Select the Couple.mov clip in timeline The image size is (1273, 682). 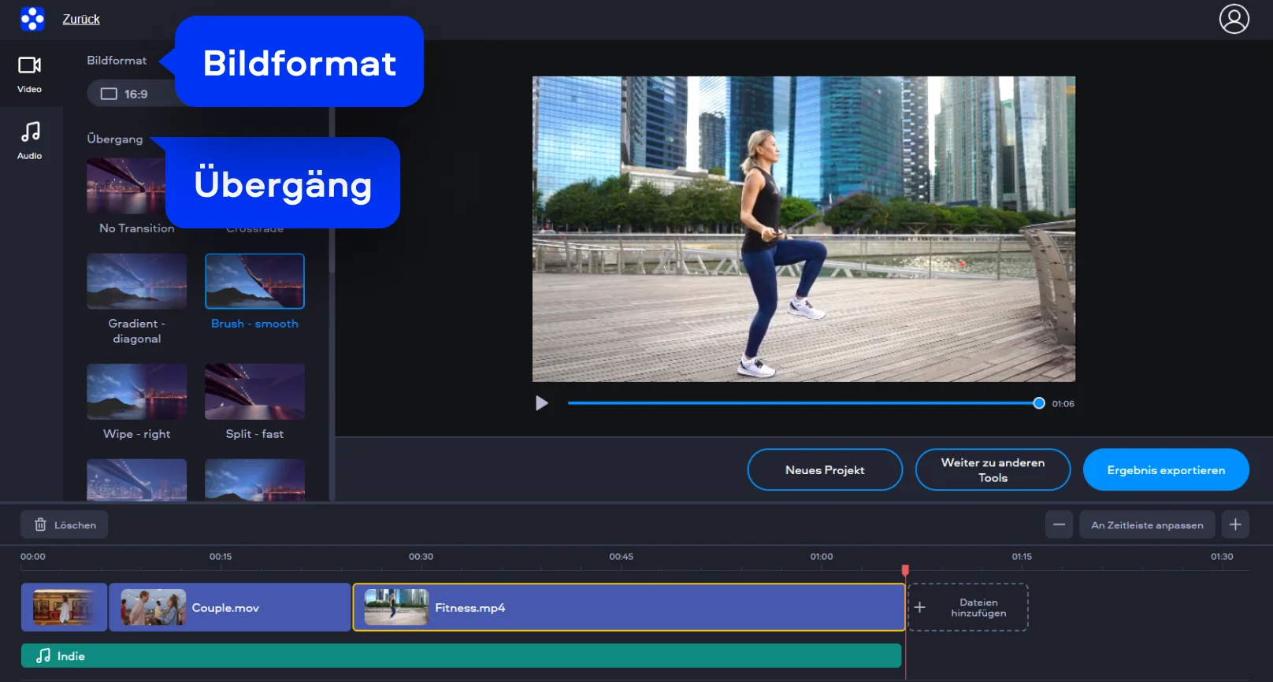229,607
